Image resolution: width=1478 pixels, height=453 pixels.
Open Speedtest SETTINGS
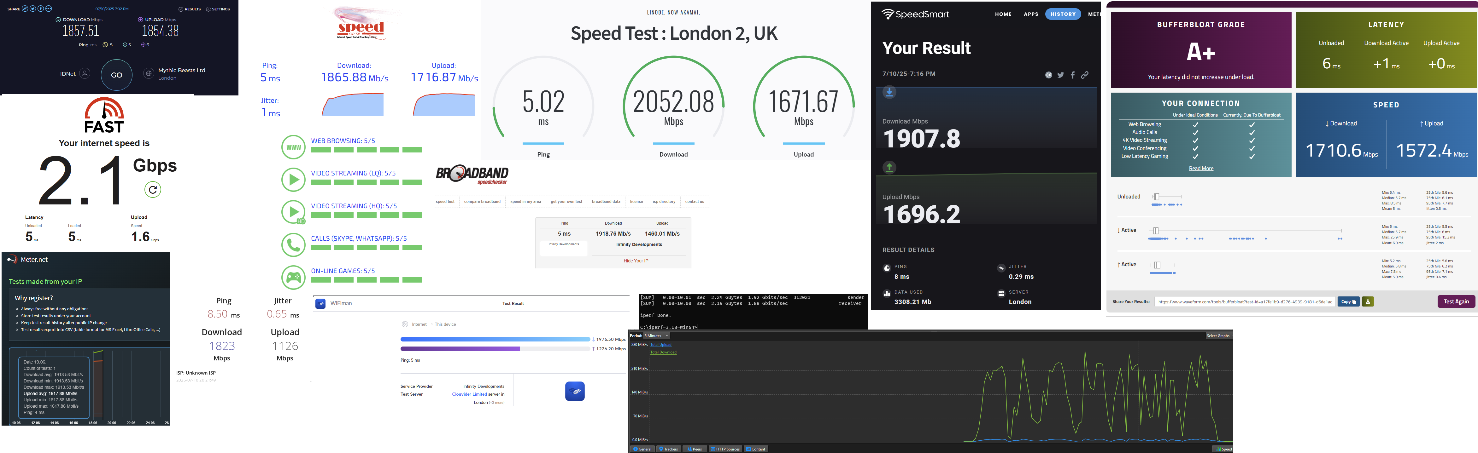click(218, 9)
